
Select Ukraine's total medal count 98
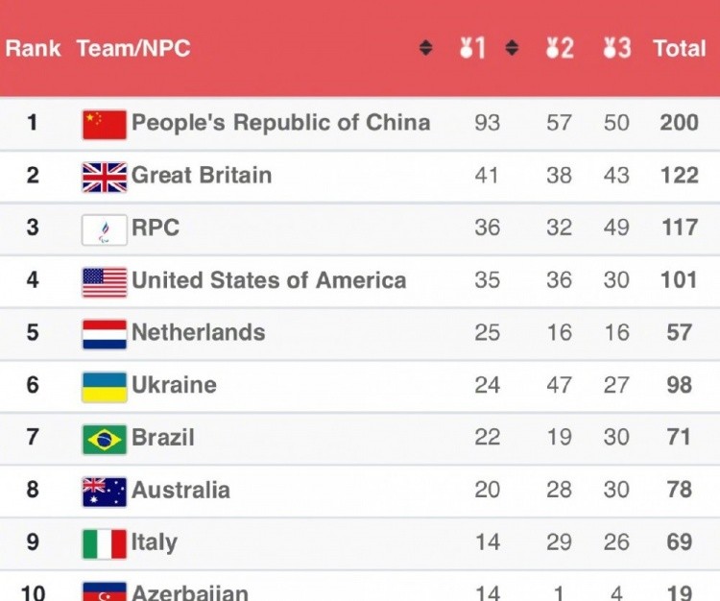(x=679, y=385)
